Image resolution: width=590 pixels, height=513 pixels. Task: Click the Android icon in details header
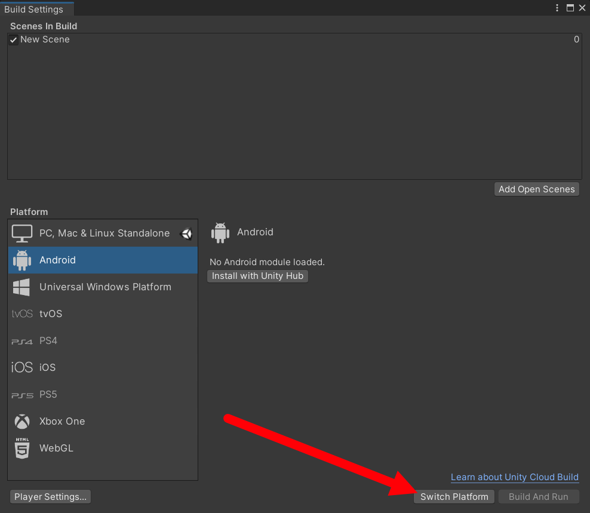click(x=220, y=232)
